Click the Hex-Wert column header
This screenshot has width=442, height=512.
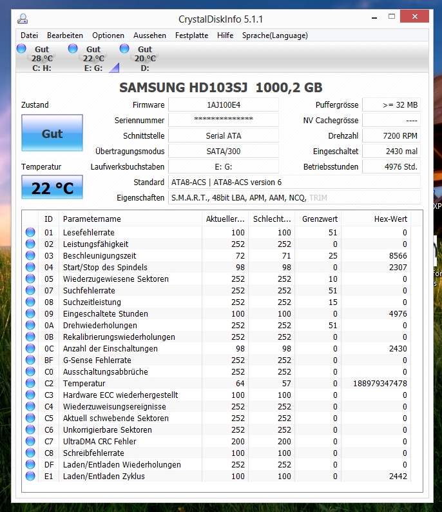pyautogui.click(x=376, y=219)
